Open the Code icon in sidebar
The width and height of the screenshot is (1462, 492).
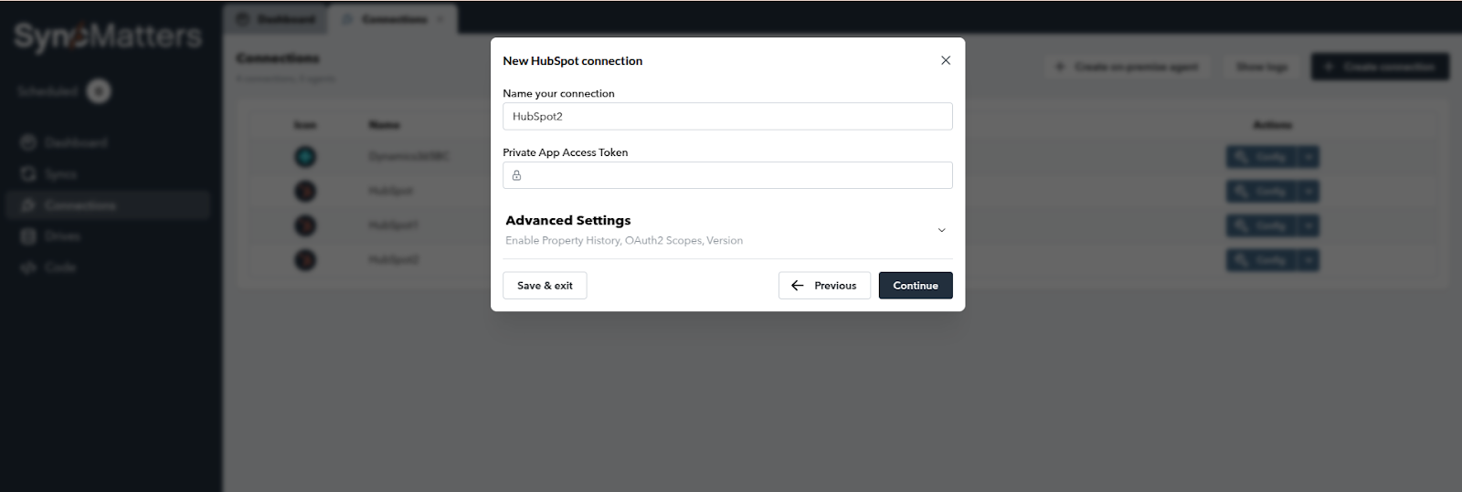pos(28,267)
